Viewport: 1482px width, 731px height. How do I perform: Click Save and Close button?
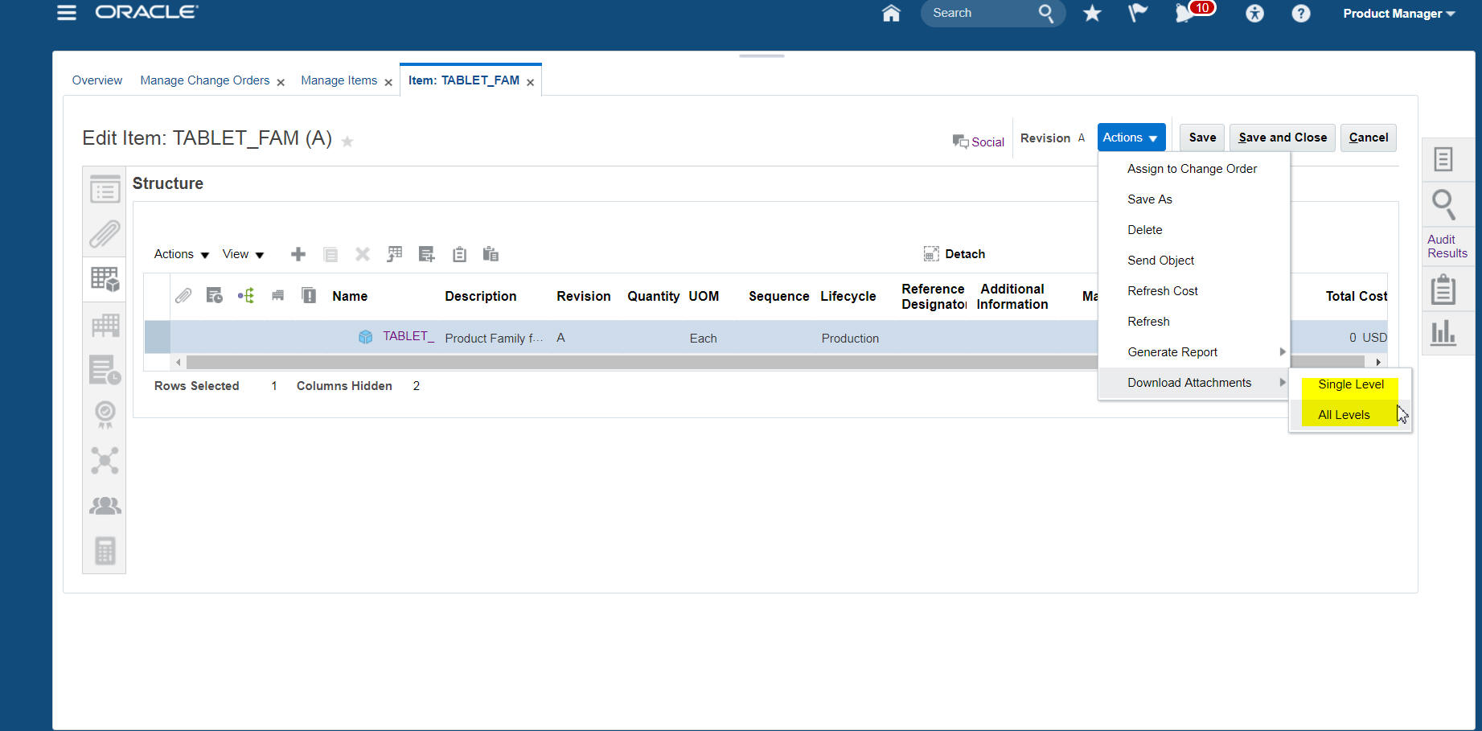1283,138
